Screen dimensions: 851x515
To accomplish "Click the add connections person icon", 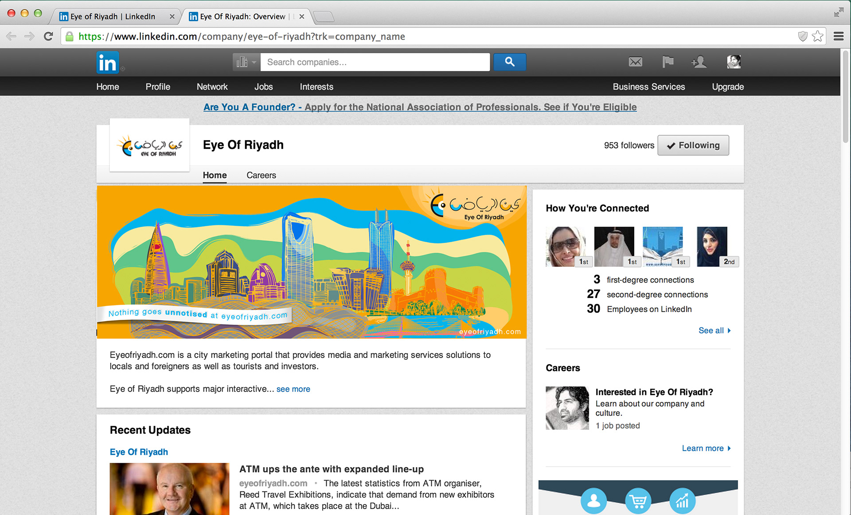I will (699, 62).
